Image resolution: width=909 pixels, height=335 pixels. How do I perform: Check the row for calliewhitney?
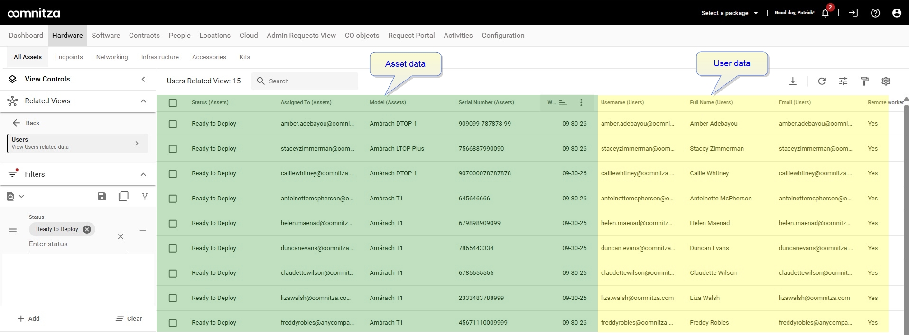[173, 174]
